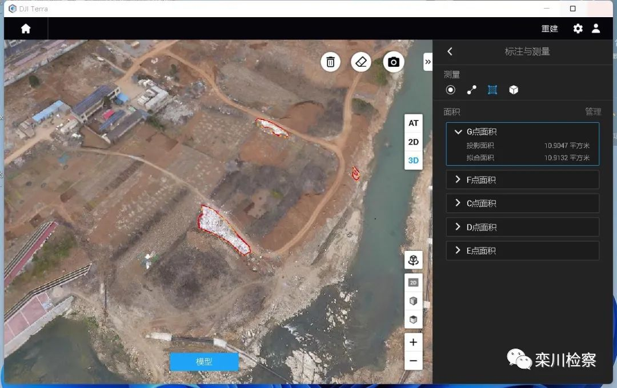Open the user account icon
This screenshot has height=388, width=617.
click(596, 29)
